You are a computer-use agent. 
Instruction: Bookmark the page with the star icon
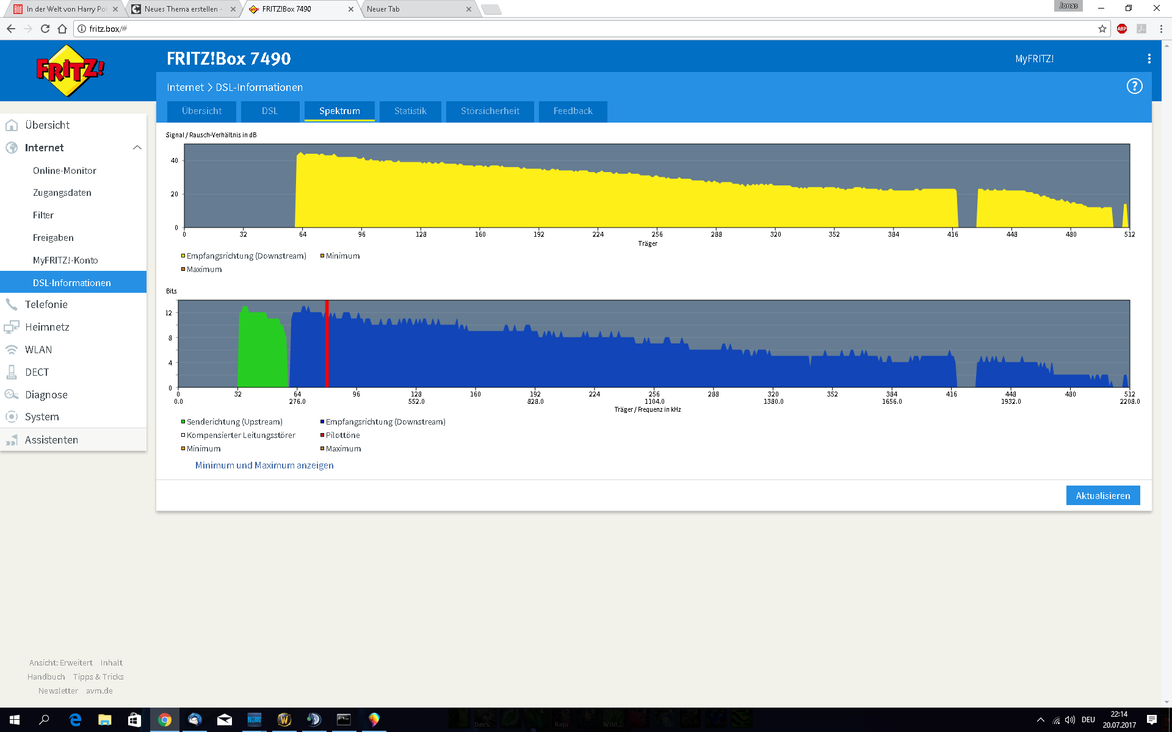click(1102, 29)
